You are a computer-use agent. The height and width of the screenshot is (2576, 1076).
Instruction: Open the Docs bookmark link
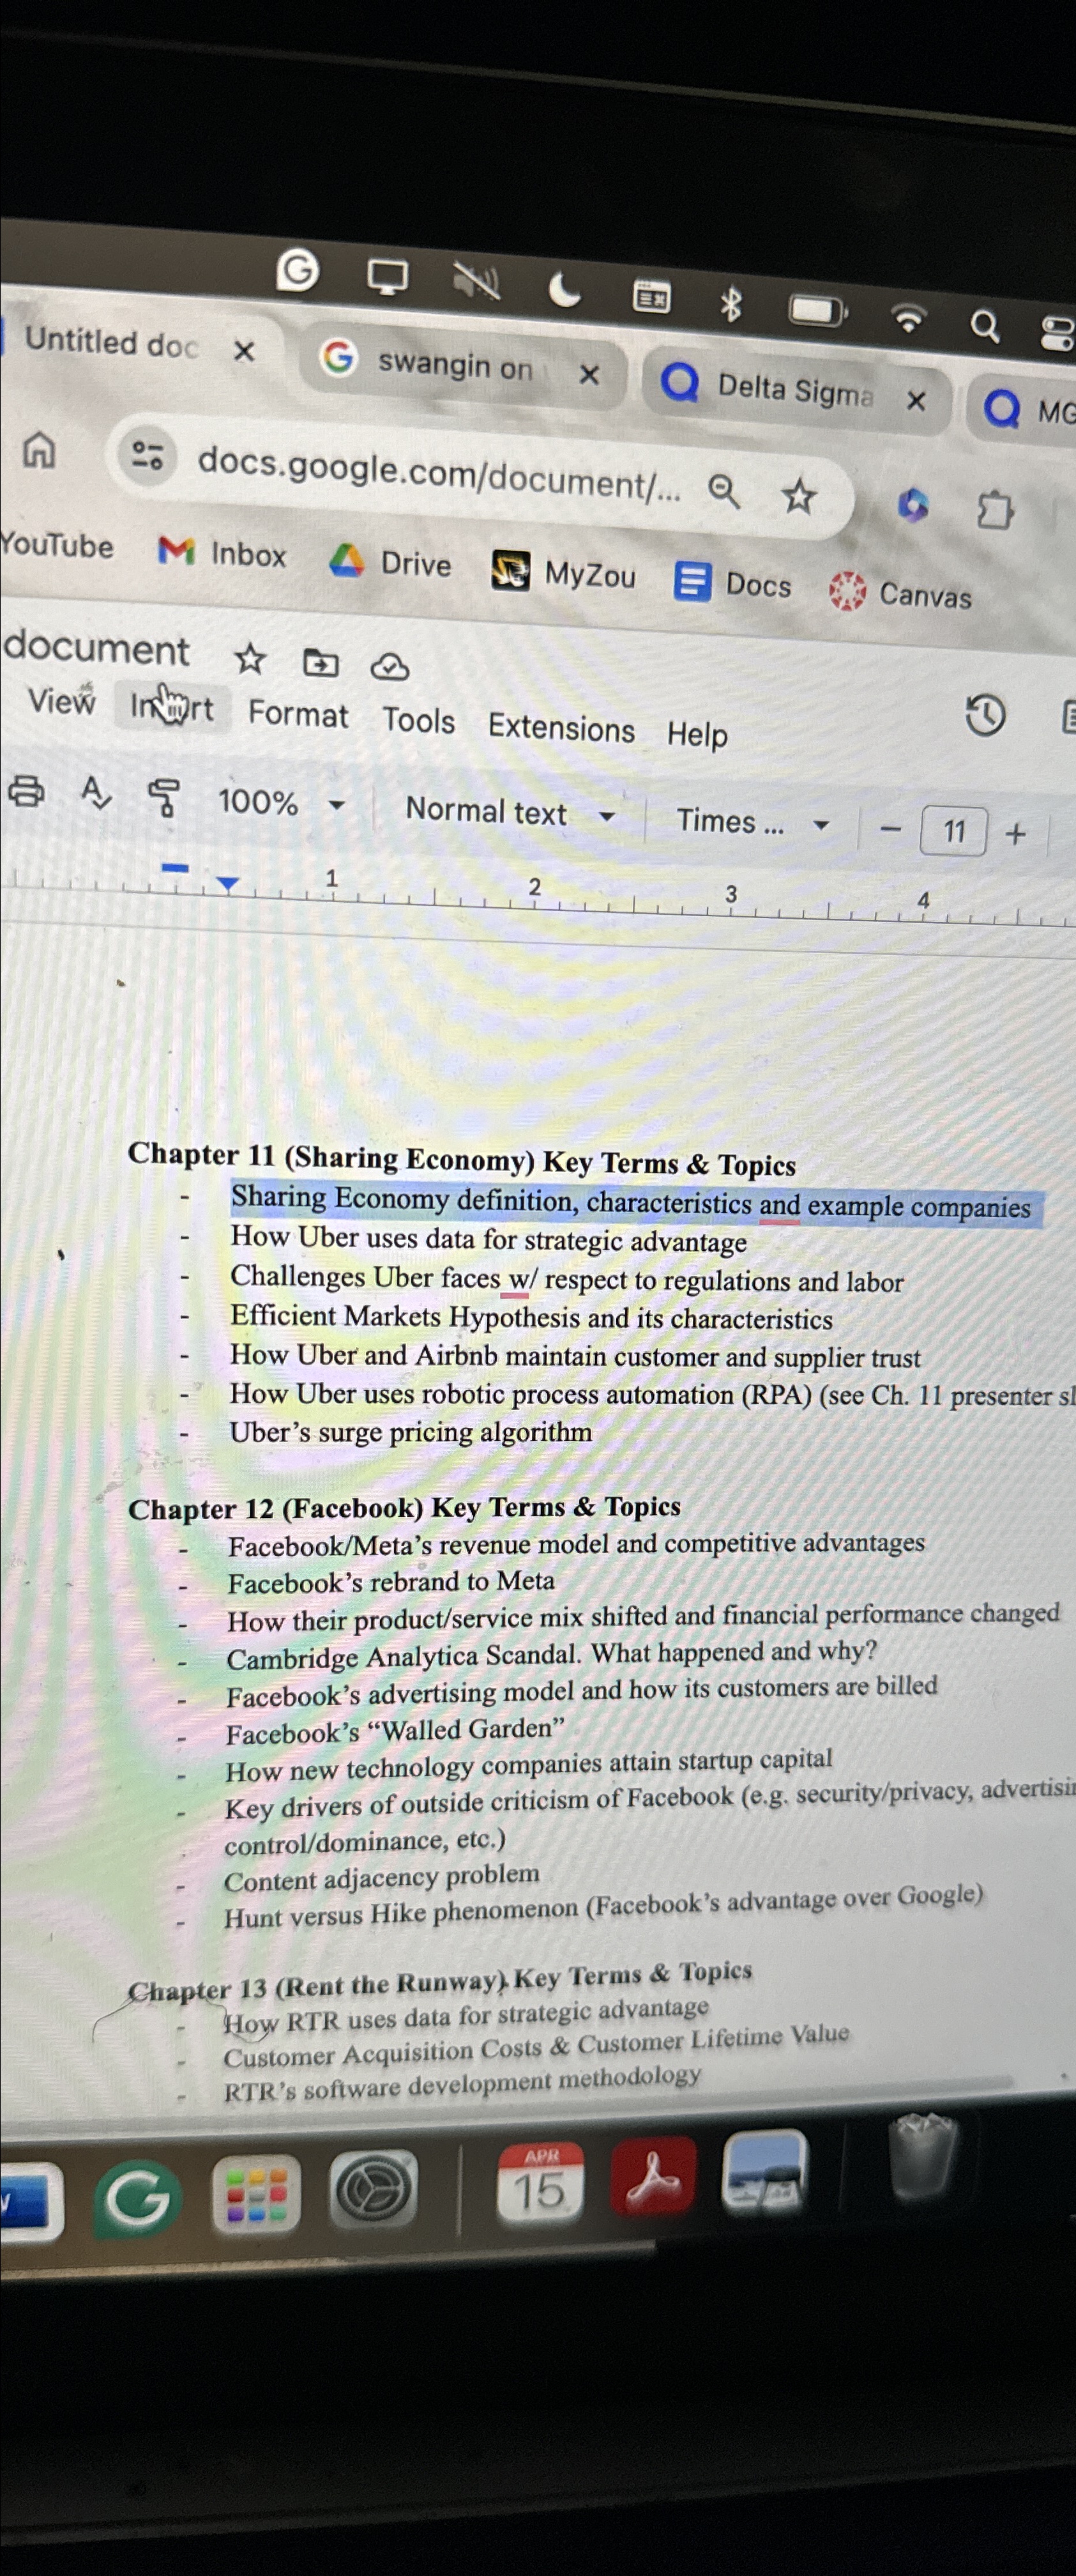click(754, 585)
